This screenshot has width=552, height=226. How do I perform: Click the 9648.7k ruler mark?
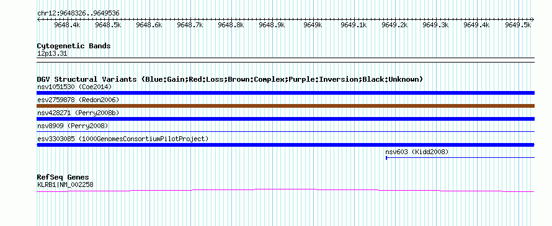[190, 25]
